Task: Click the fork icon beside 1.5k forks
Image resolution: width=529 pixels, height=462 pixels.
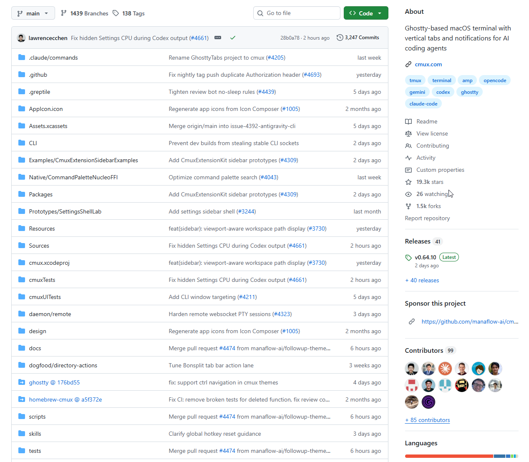Action: [x=408, y=206]
